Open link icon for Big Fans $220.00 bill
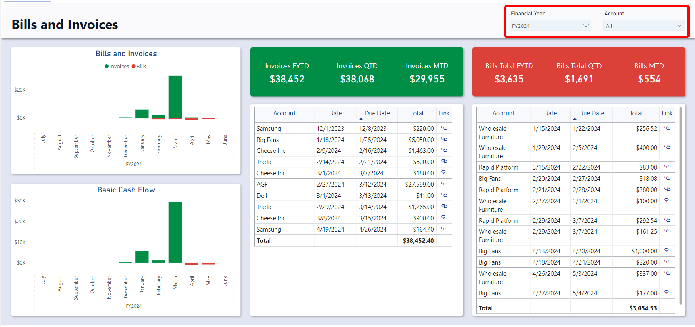This screenshot has height=327, width=695. (667, 262)
